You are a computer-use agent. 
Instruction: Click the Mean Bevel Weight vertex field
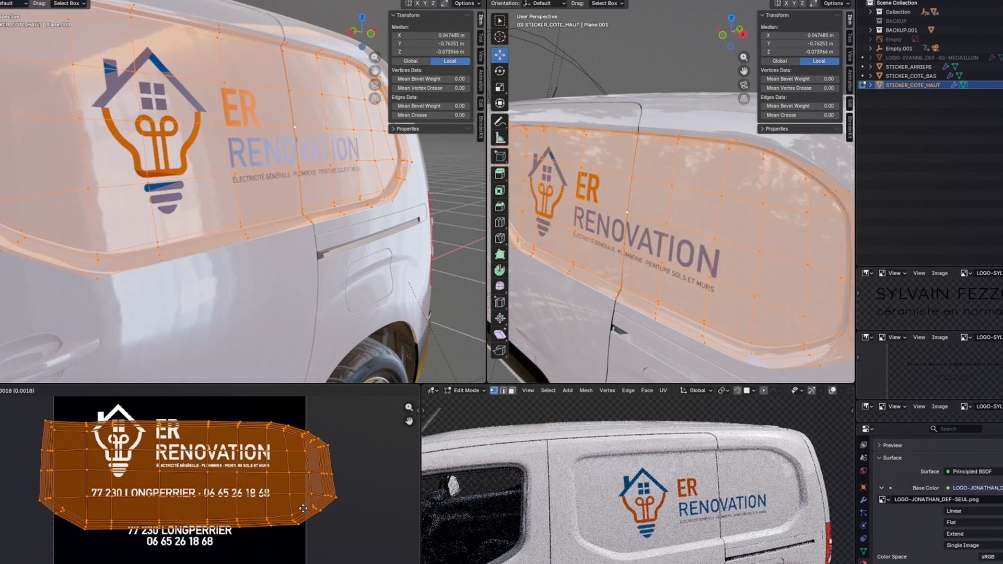(800, 79)
